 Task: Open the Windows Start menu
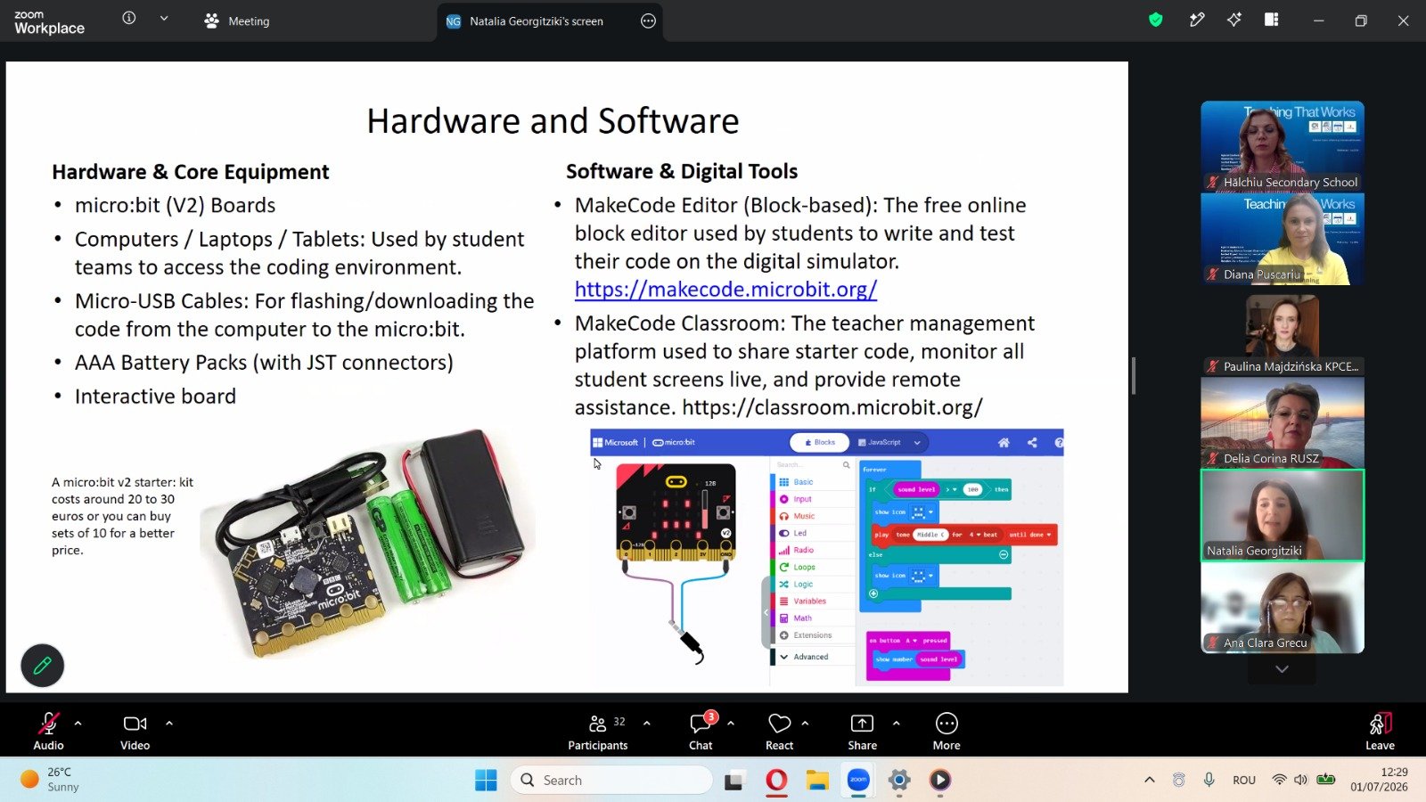[486, 780]
